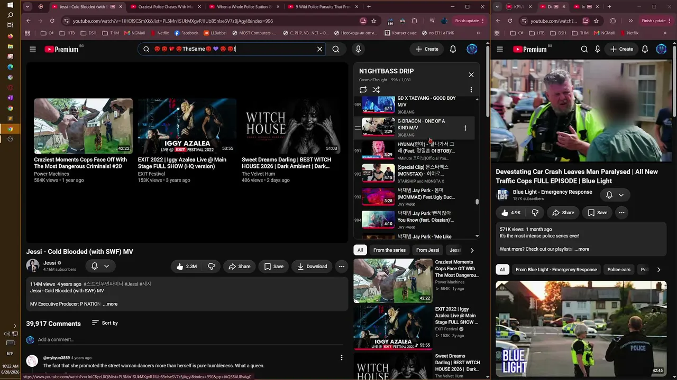The image size is (677, 380).
Task: Go back in left browser window
Action: coord(29,21)
